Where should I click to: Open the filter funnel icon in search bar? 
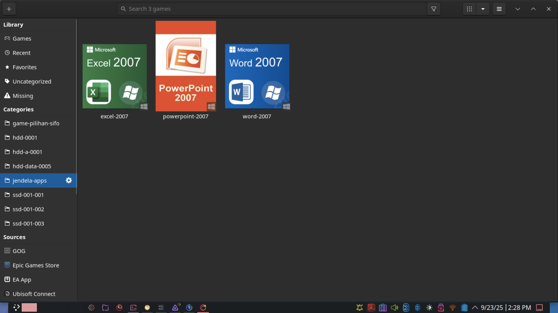(434, 9)
